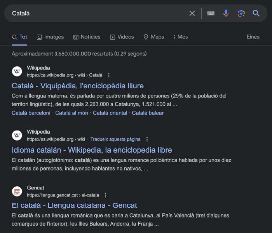
Task: Follow the Català balear sitelink
Action: tap(148, 113)
